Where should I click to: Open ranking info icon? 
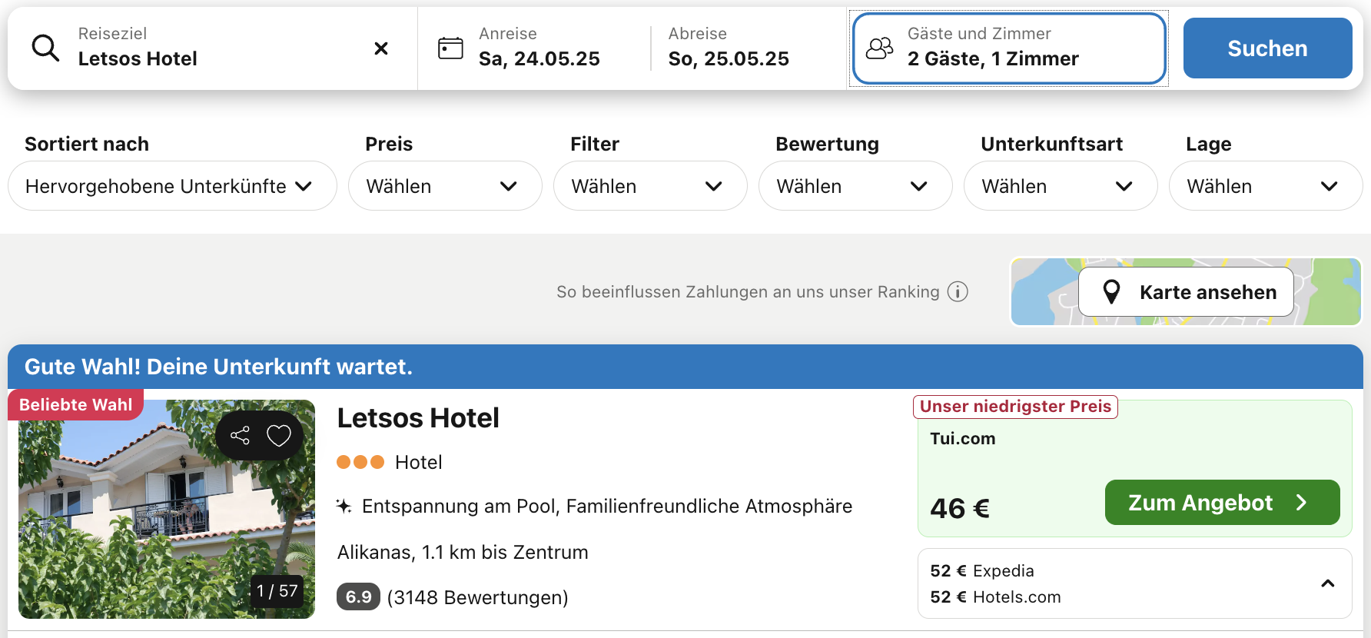pos(958,292)
